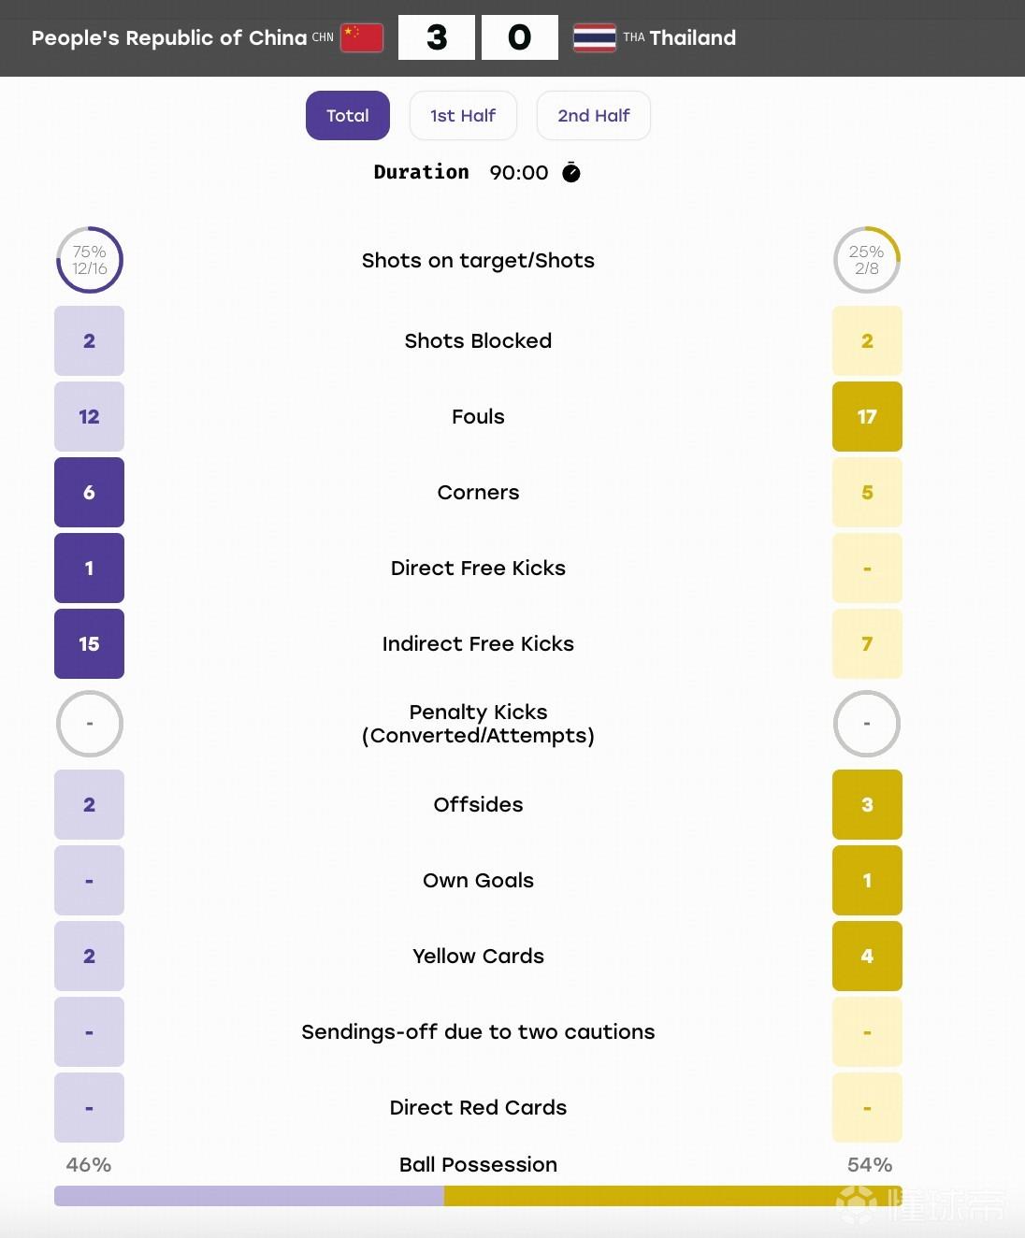Screen dimensions: 1025x1238
Task: Click the watermark logo at bottom right
Action: click(x=920, y=1205)
